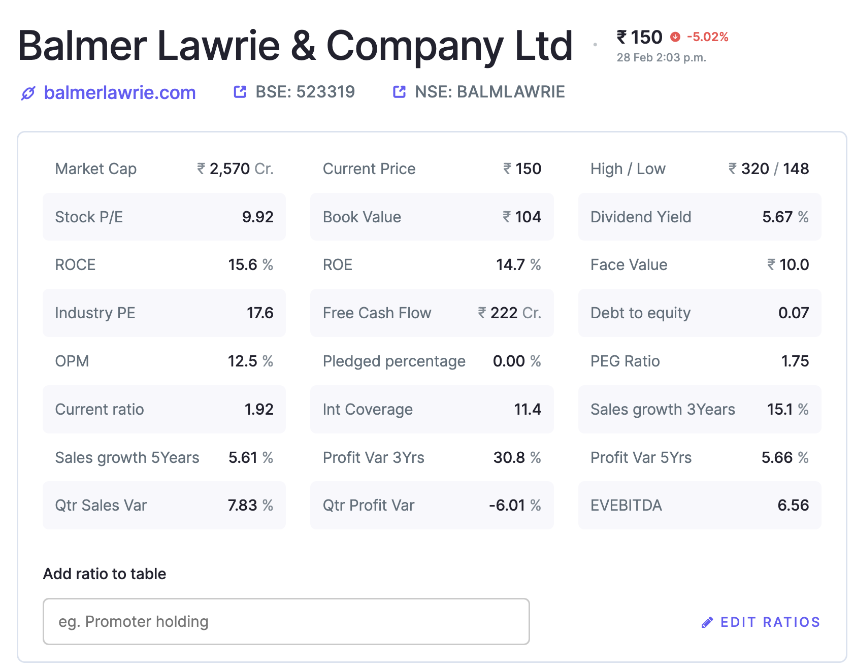854x670 pixels.
Task: Click the pencil icon for Edit Ratios
Action: 707,622
